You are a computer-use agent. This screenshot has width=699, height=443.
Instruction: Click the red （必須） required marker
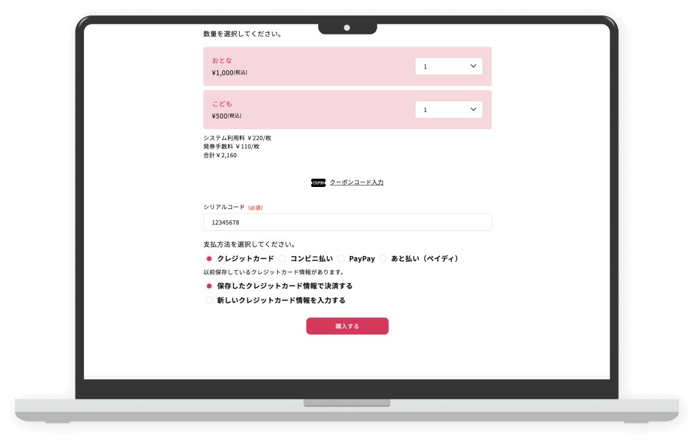(x=255, y=208)
